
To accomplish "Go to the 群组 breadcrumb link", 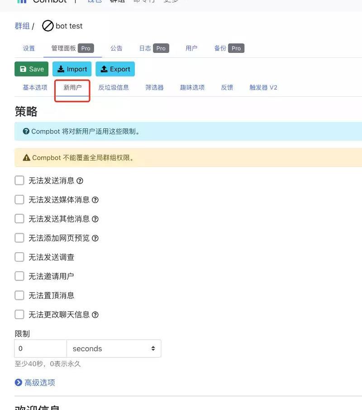I will coord(22,26).
